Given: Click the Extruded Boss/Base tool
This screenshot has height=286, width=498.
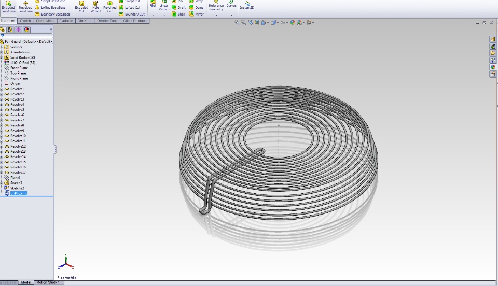Looking at the screenshot, I should click(x=8, y=6).
